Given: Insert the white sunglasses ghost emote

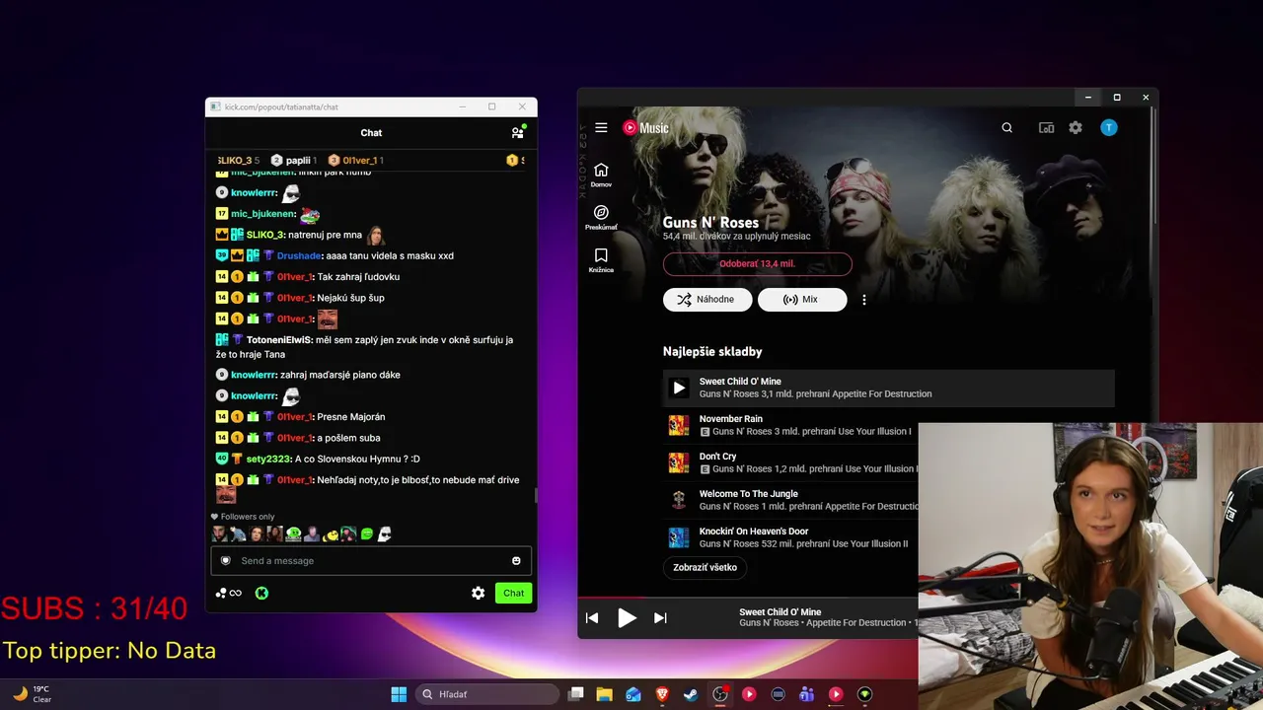Looking at the screenshot, I should (x=385, y=534).
